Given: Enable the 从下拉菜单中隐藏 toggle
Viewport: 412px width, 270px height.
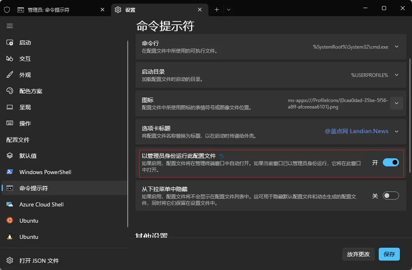Looking at the screenshot, I should (x=391, y=195).
